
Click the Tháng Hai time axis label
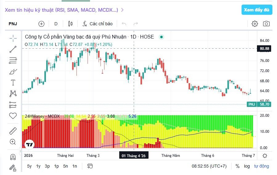click(x=65, y=156)
